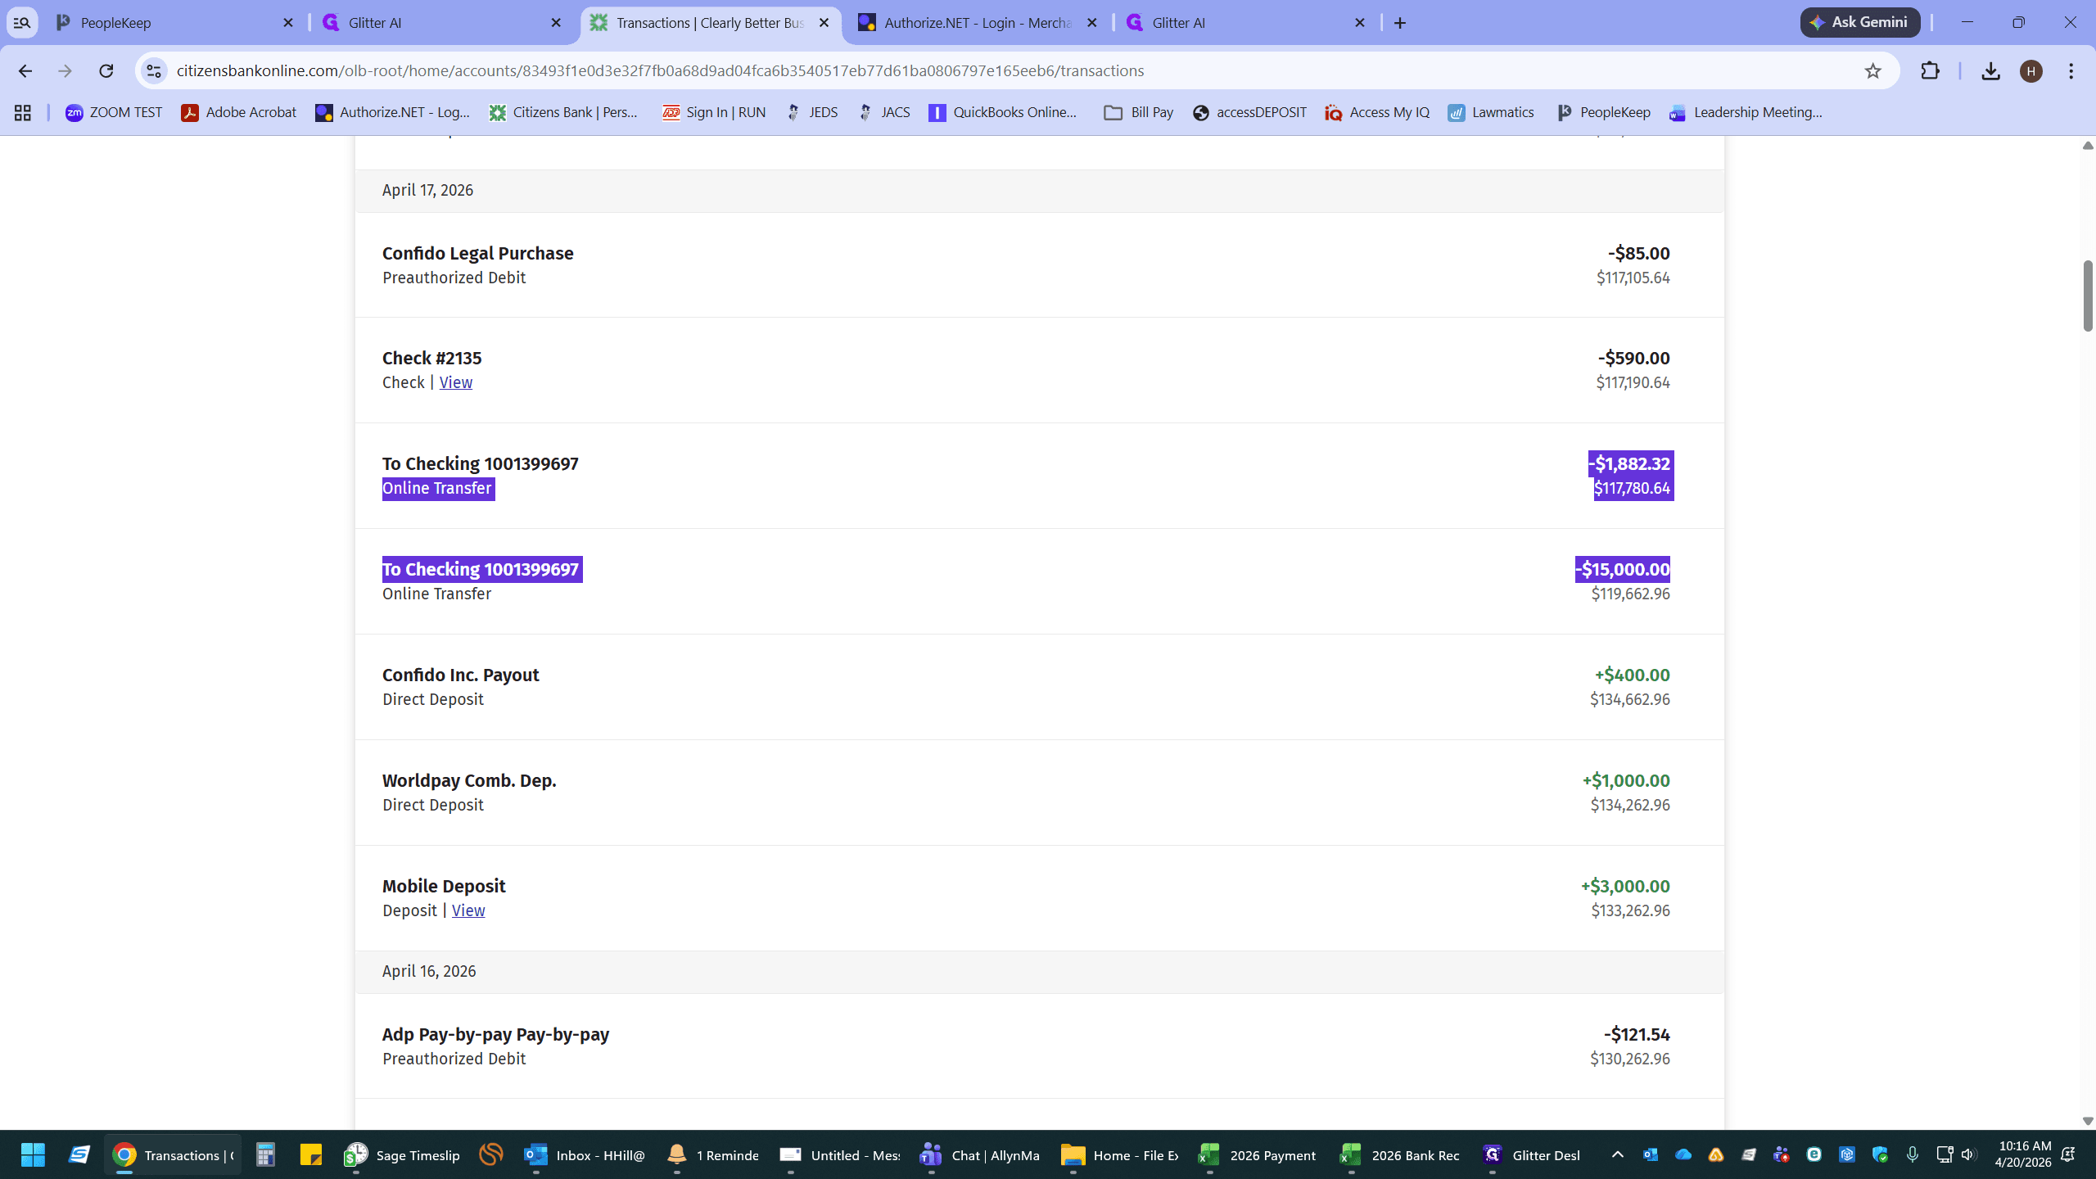Open a new browser tab
The height and width of the screenshot is (1179, 2096).
pos(1400,23)
